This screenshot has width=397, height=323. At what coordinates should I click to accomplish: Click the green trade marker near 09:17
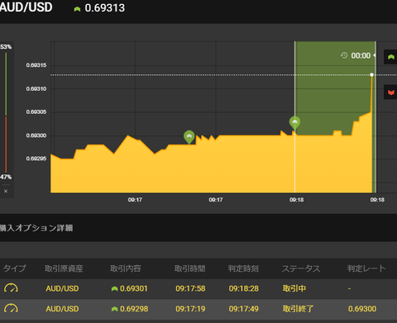[x=189, y=137]
